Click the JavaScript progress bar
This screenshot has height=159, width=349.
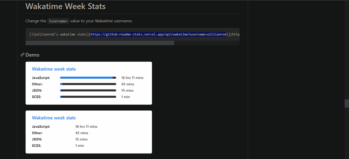(x=88, y=78)
